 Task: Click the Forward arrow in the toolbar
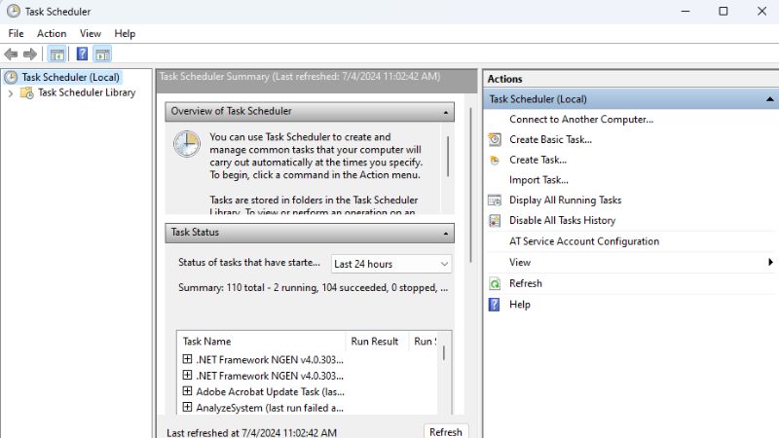30,55
